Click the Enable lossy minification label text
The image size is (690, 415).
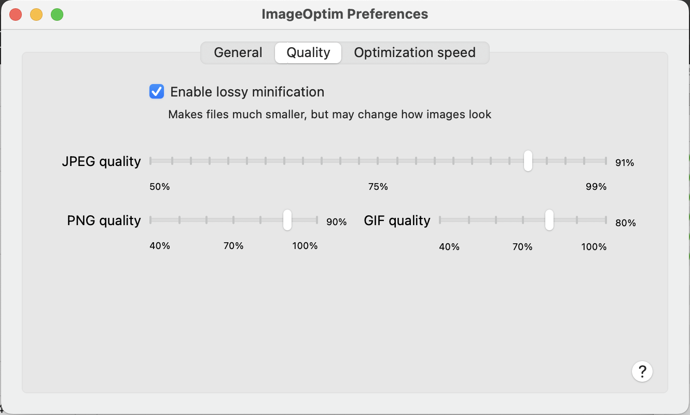pyautogui.click(x=247, y=92)
